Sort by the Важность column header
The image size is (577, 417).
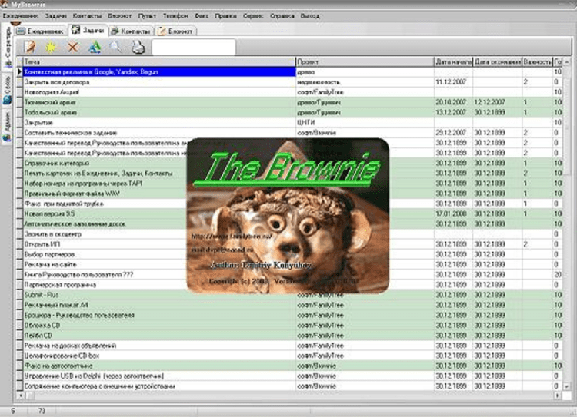click(x=538, y=61)
